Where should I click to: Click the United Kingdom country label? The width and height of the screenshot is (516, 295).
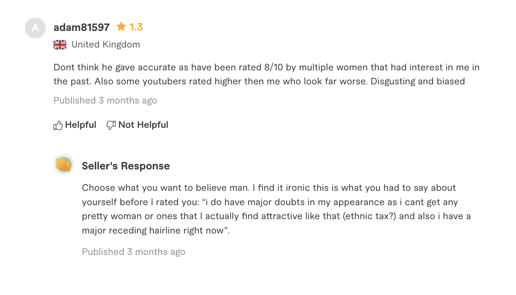(106, 45)
